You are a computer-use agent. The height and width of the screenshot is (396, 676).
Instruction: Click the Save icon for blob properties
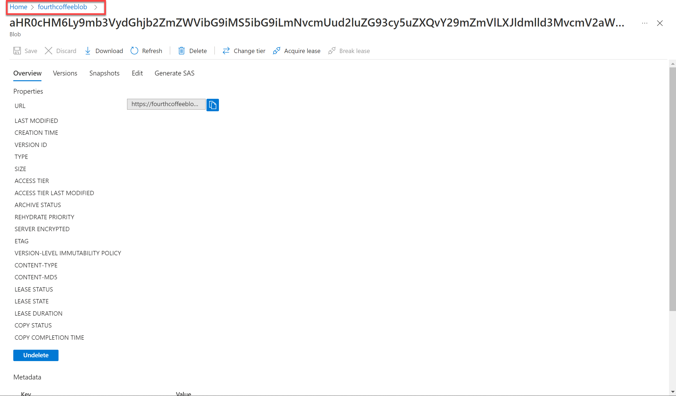pyautogui.click(x=17, y=50)
